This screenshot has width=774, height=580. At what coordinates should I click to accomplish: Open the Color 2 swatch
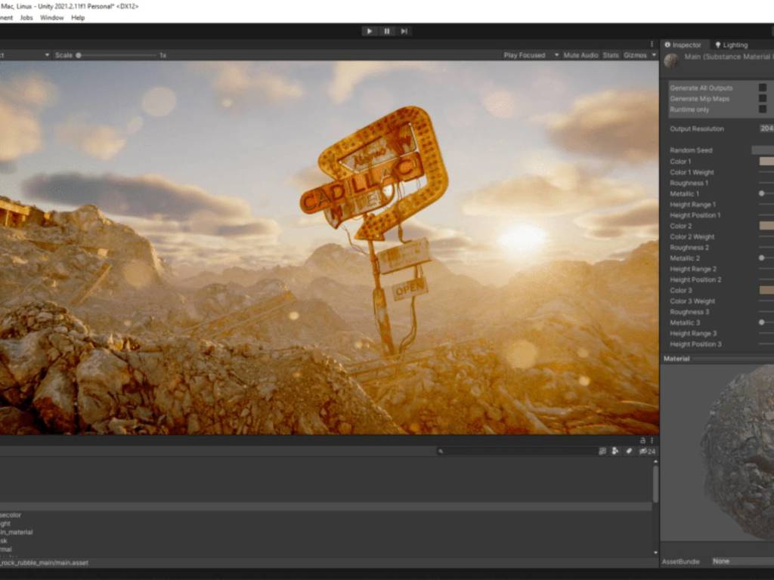[766, 226]
